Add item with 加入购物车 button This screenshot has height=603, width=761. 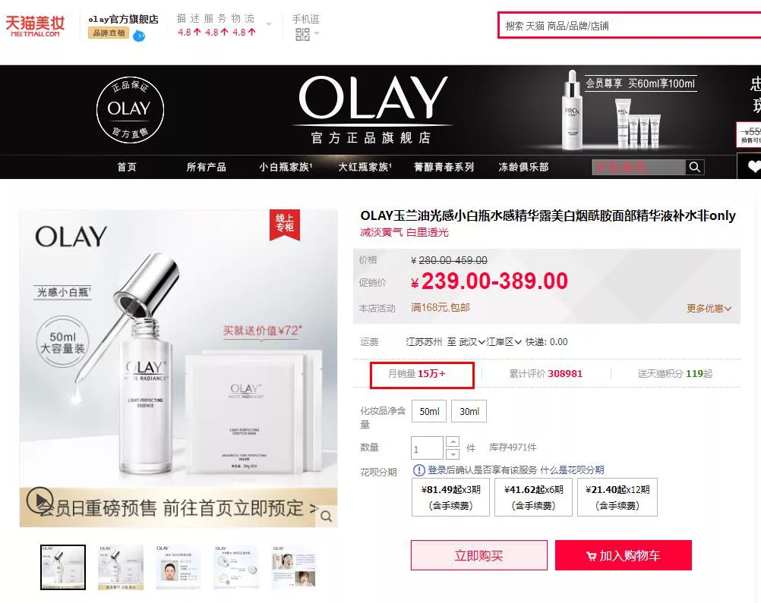point(624,555)
